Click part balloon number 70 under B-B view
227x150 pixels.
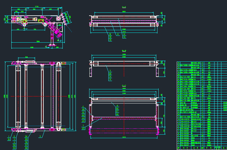pos(110,77)
